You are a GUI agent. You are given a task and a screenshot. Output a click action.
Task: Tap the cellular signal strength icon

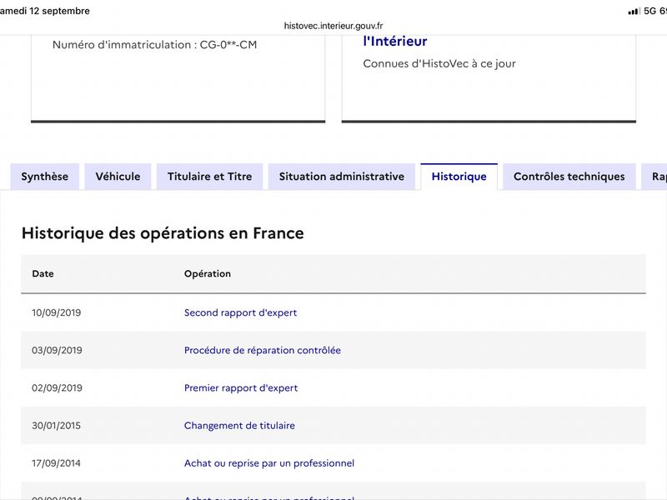634,11
